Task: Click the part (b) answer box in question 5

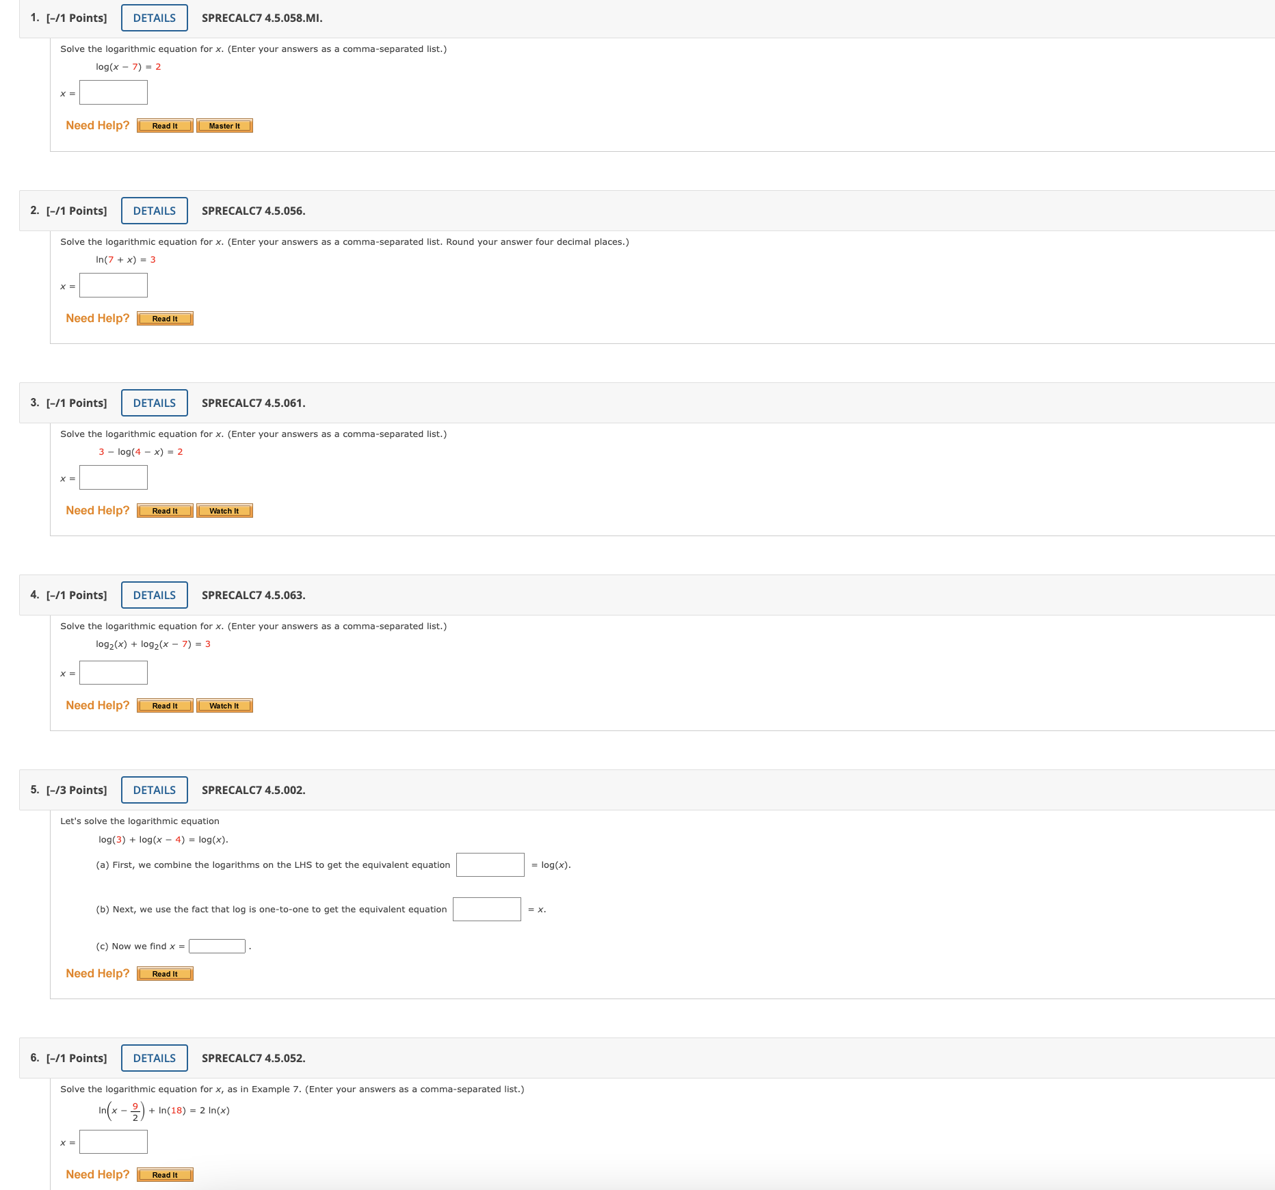Action: click(487, 909)
